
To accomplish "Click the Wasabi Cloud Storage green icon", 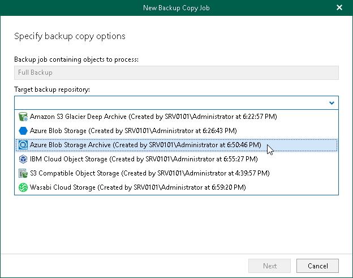I will 23,187.
